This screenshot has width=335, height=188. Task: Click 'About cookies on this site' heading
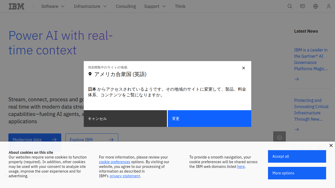31,152
